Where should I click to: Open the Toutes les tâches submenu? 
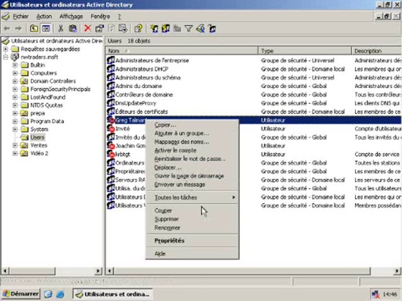(192, 197)
